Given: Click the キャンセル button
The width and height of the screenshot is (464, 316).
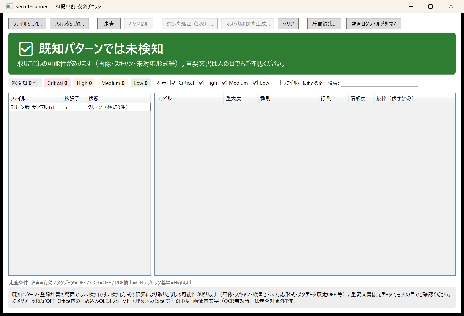Looking at the screenshot, I should (139, 24).
